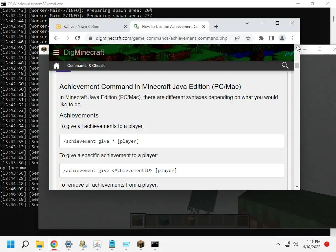The image size is (336, 252).
Task: Click '/achievement give * [player]' code box
Action: (172, 141)
